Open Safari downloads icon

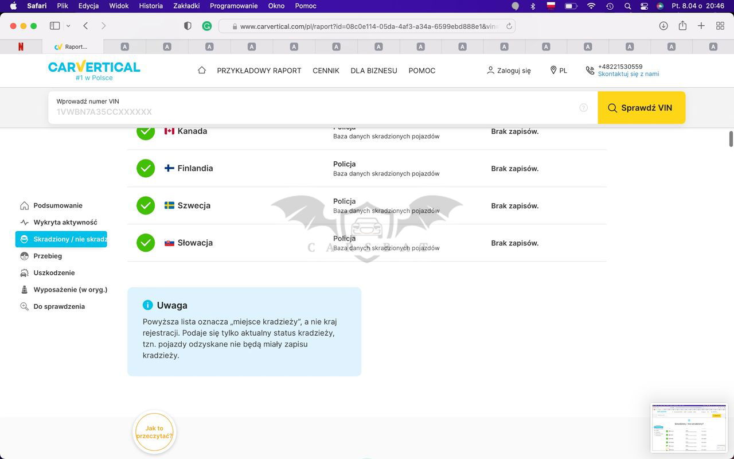click(663, 26)
